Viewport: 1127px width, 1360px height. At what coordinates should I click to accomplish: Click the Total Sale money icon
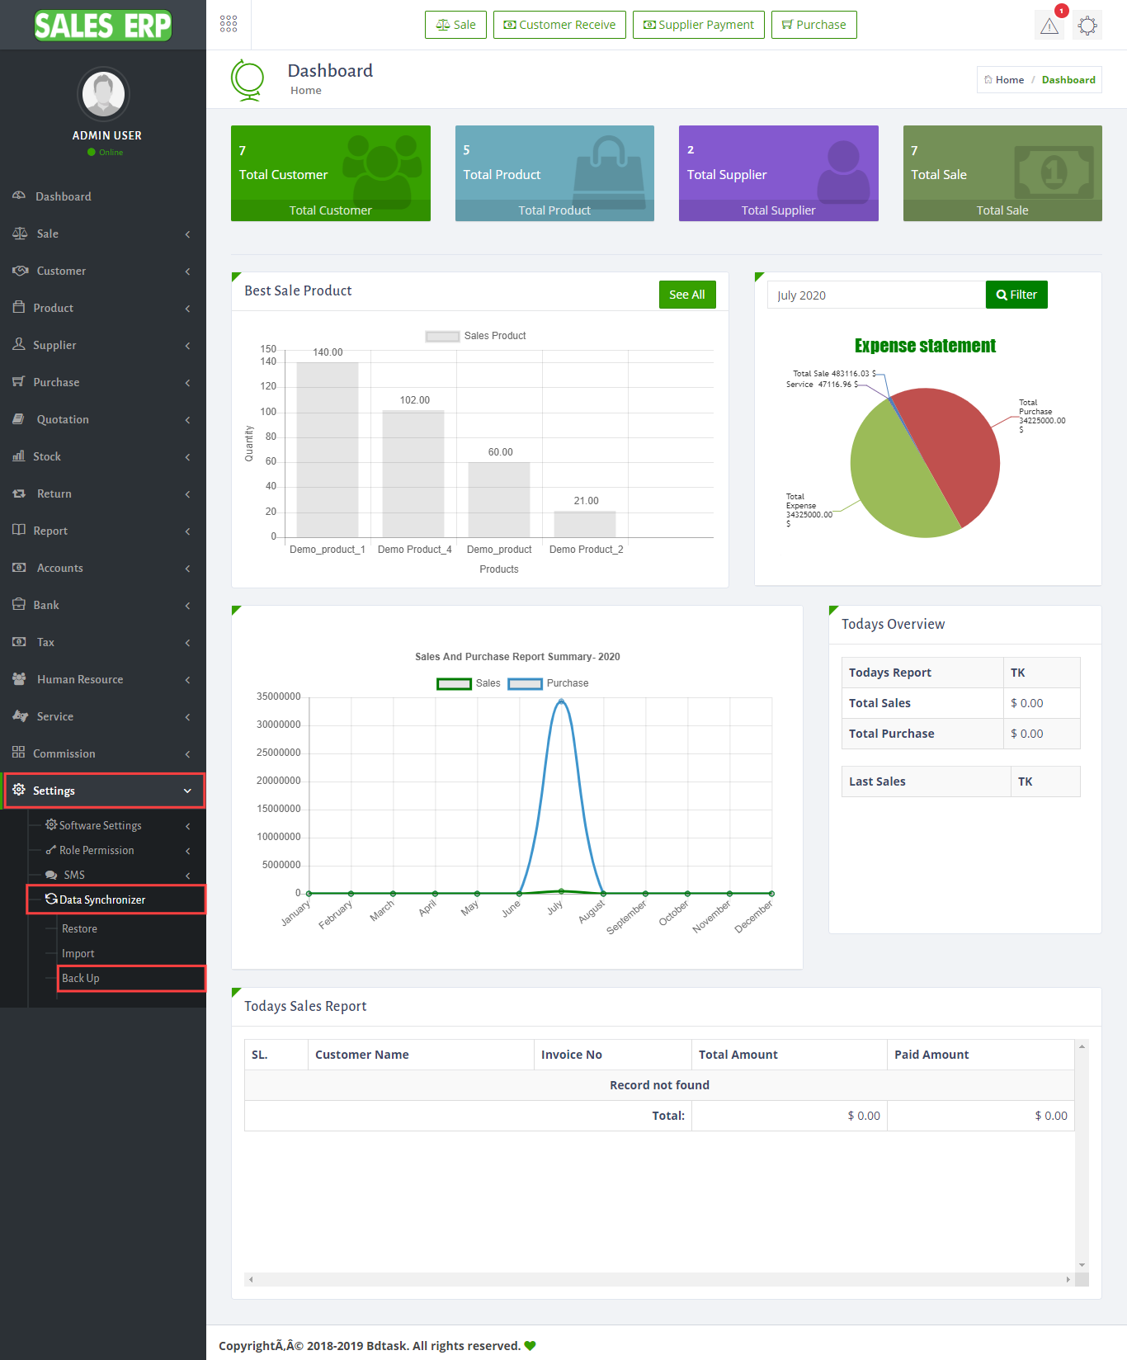pos(1054,171)
